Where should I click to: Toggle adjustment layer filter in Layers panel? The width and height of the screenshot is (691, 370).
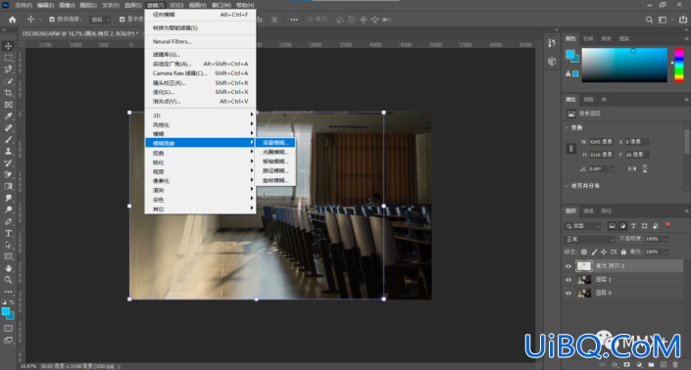coord(622,226)
